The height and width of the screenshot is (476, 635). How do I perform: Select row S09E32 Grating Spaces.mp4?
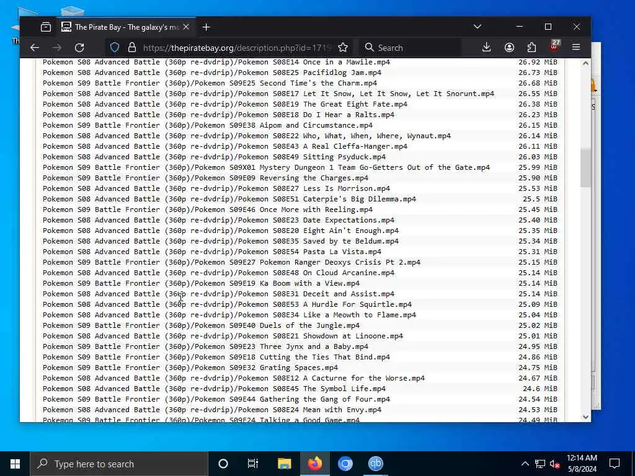tap(300, 367)
